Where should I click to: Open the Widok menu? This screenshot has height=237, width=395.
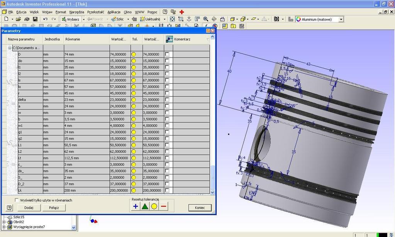[x=34, y=12]
